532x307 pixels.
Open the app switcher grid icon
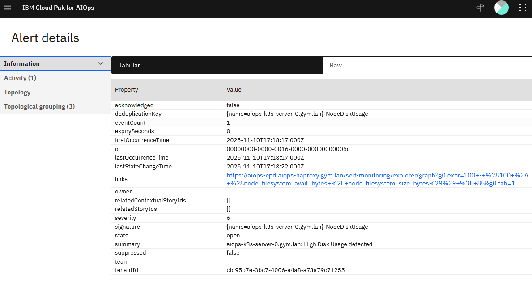[x=522, y=8]
